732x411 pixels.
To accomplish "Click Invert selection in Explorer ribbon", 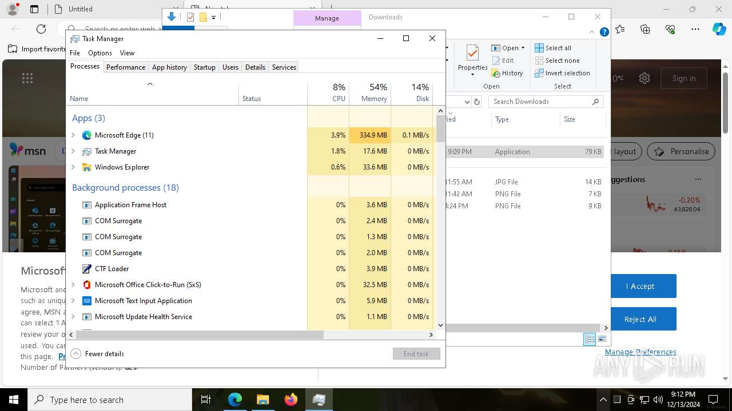I will [562, 73].
